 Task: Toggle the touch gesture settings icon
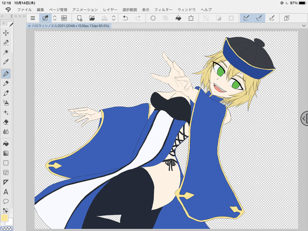pyautogui.click(x=45, y=18)
